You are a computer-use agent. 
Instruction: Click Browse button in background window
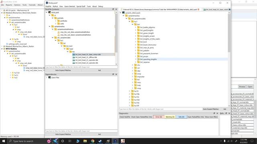[242, 87]
